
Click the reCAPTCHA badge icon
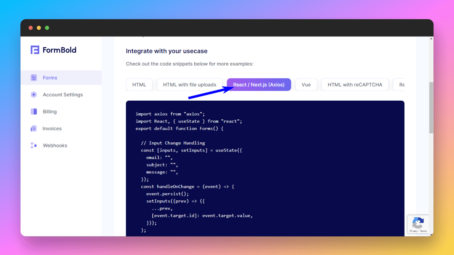click(418, 223)
